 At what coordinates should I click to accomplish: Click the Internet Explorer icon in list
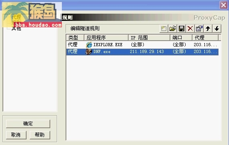(x=89, y=45)
